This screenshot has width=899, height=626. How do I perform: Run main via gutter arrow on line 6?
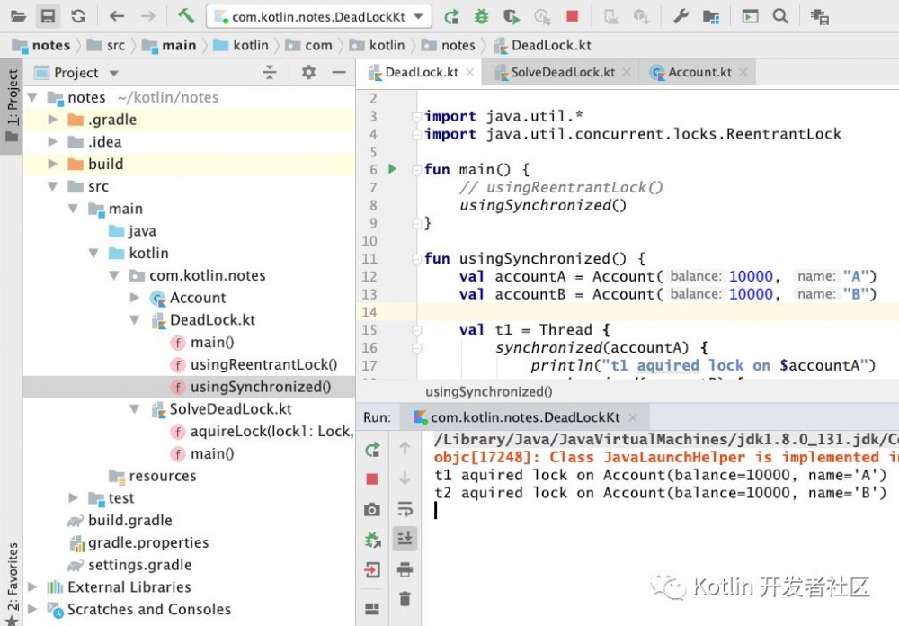pos(390,169)
